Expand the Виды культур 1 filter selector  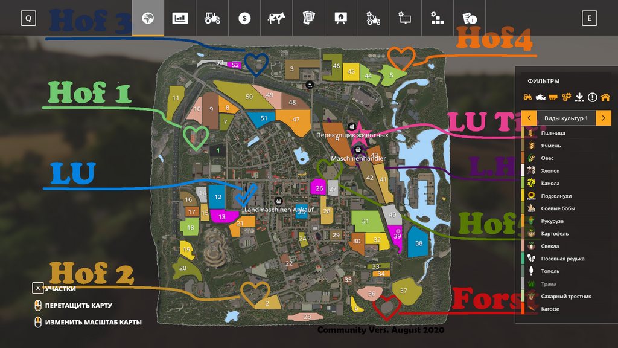[566, 118]
